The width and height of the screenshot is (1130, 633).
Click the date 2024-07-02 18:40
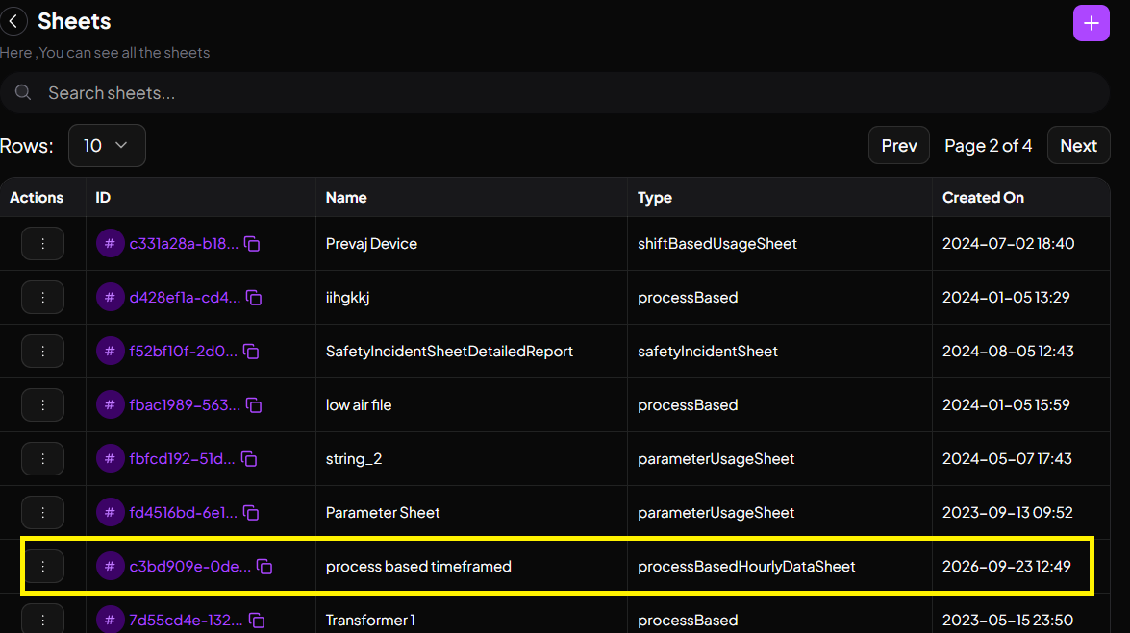point(1008,243)
